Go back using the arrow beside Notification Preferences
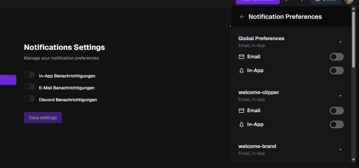The image size is (359, 168). click(x=242, y=17)
